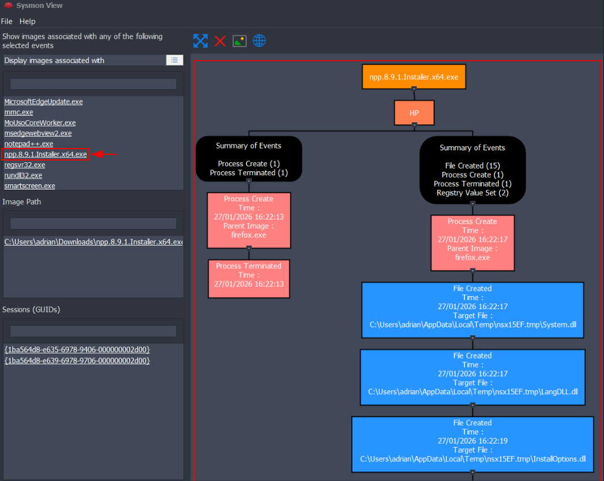Select the System.dll File Created node
The width and height of the screenshot is (604, 481).
point(472,306)
